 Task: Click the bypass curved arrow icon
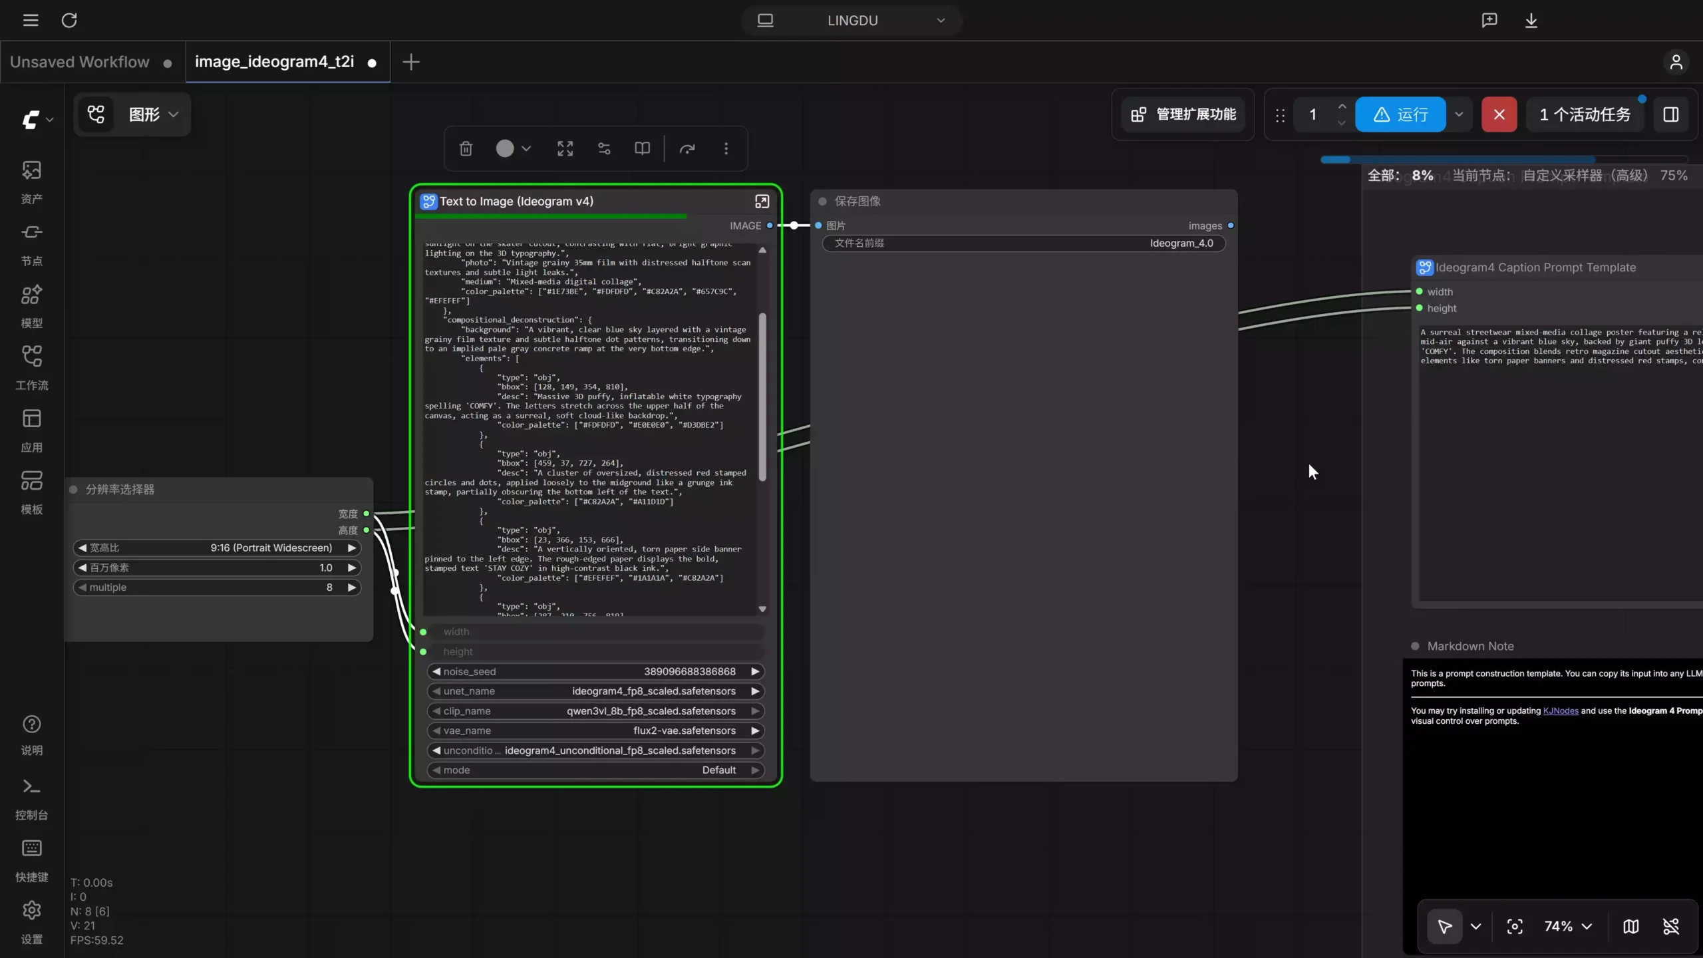[687, 148]
